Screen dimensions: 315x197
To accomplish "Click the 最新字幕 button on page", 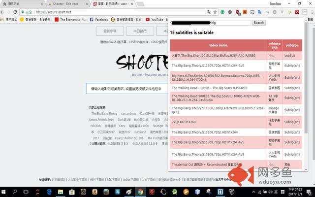I will pyautogui.click(x=106, y=32).
